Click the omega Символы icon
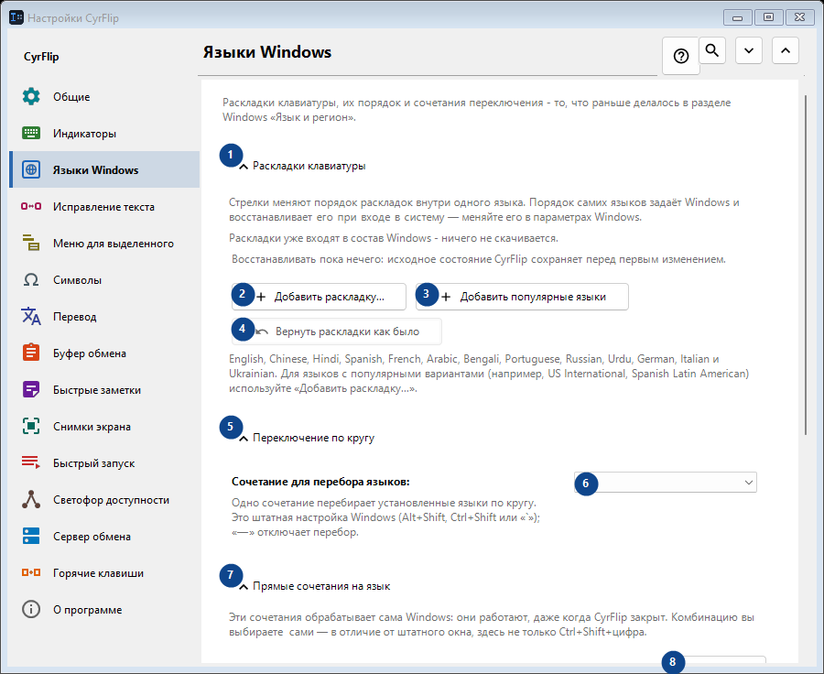The image size is (824, 674). pyautogui.click(x=31, y=279)
